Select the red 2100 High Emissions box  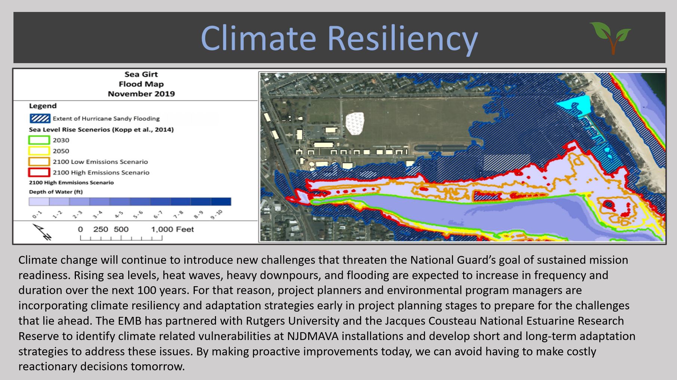click(39, 173)
